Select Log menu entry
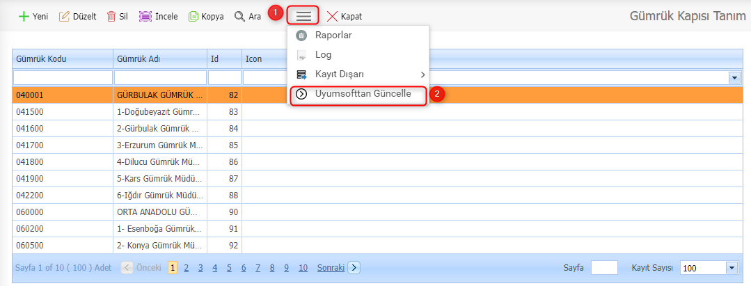The image size is (751, 286). pyautogui.click(x=323, y=55)
